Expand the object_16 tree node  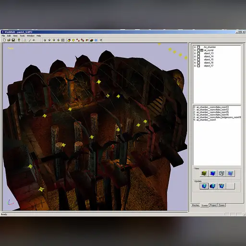[195, 63]
